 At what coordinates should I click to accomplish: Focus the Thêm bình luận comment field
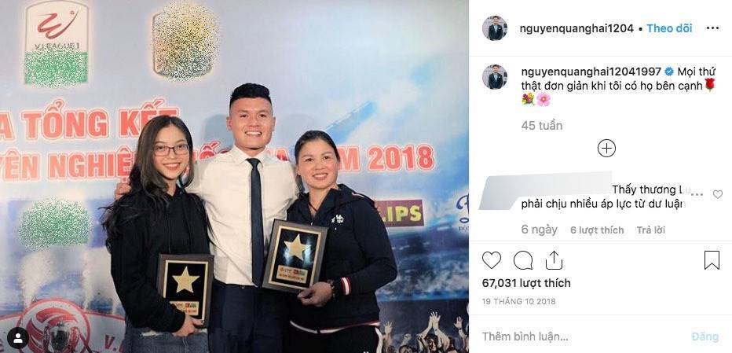click(x=579, y=336)
